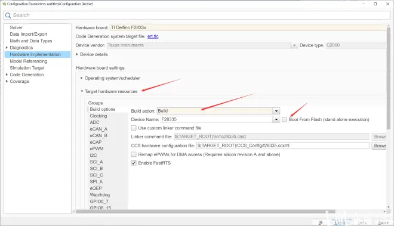
Task: Expand the Coverage tree node
Action: [7, 81]
